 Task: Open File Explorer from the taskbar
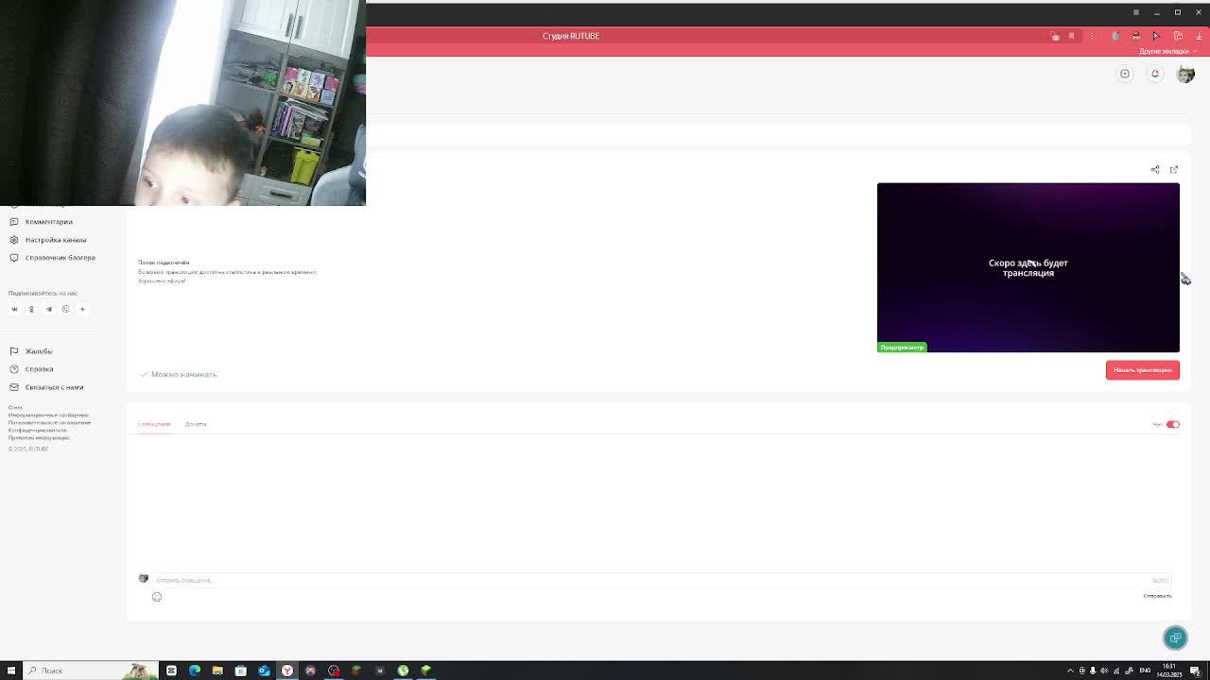[217, 671]
